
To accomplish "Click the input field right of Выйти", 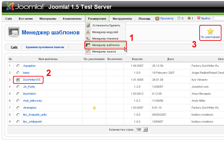I will click(x=219, y=18).
